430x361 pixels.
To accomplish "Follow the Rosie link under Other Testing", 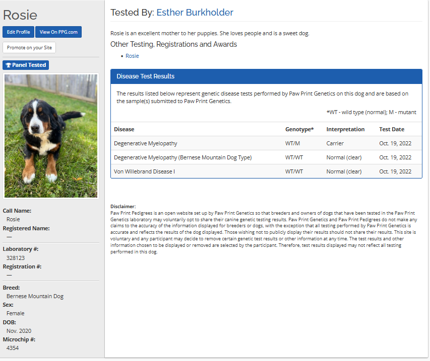I will click(132, 56).
